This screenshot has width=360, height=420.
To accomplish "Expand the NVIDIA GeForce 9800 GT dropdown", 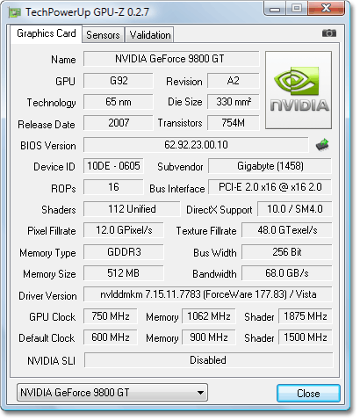I will (112, 392).
